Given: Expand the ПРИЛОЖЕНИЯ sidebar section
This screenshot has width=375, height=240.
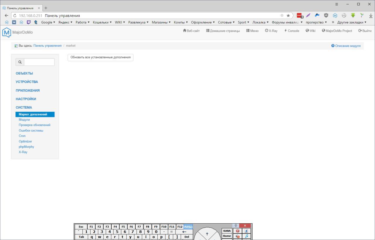Looking at the screenshot, I should [28, 90].
